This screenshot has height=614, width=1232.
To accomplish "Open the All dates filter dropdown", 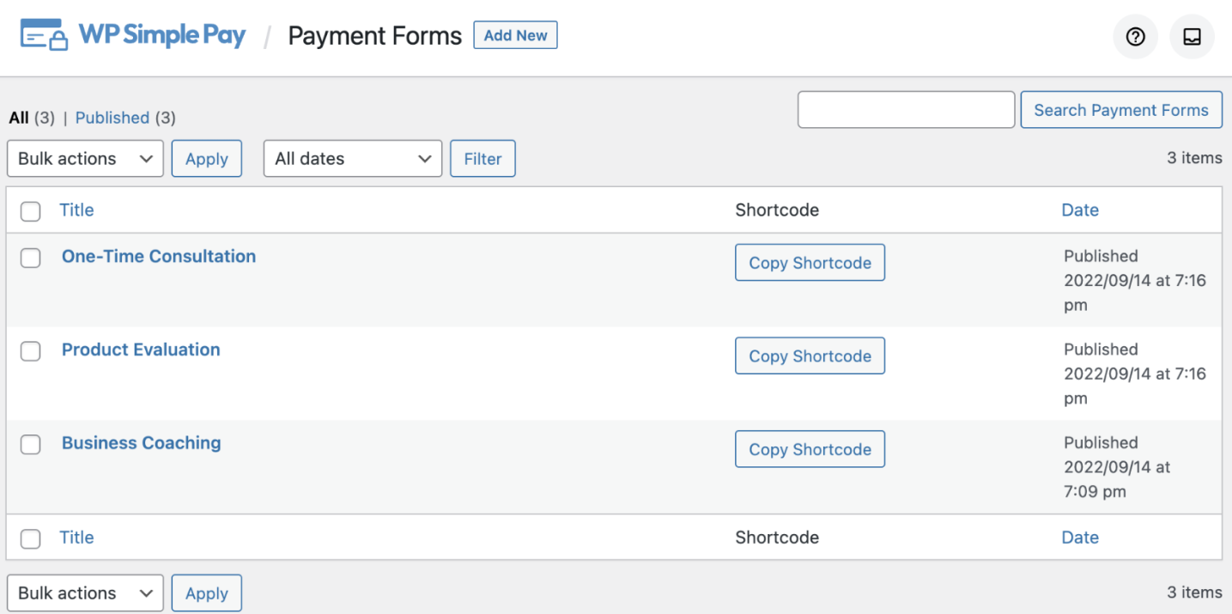I will pos(352,158).
